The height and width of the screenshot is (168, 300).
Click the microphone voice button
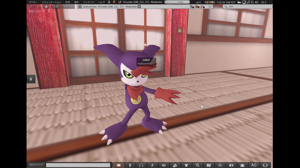point(130,165)
